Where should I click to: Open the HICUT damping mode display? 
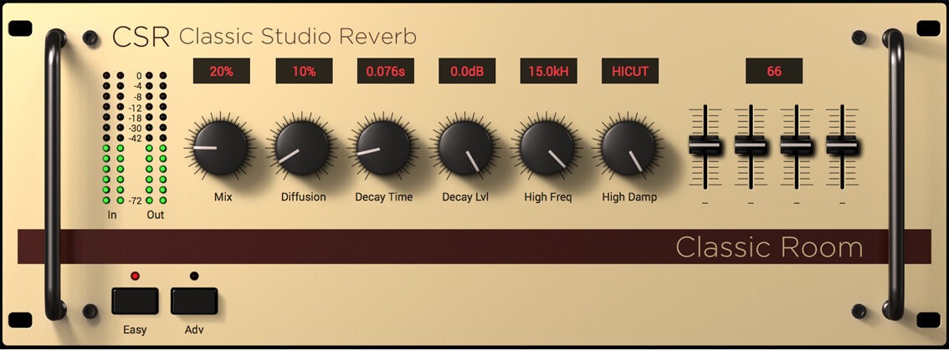(629, 71)
